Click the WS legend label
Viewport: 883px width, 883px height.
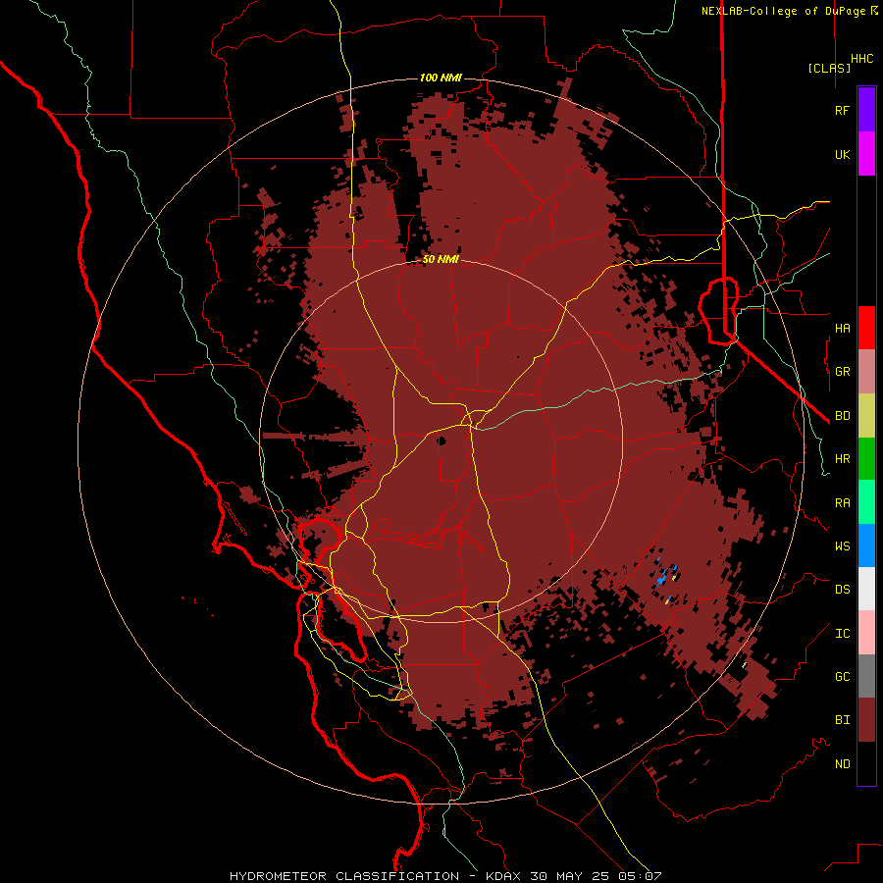[x=842, y=545]
